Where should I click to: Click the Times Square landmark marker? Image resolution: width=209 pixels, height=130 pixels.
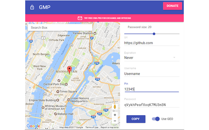pyautogui.click(x=58, y=92)
